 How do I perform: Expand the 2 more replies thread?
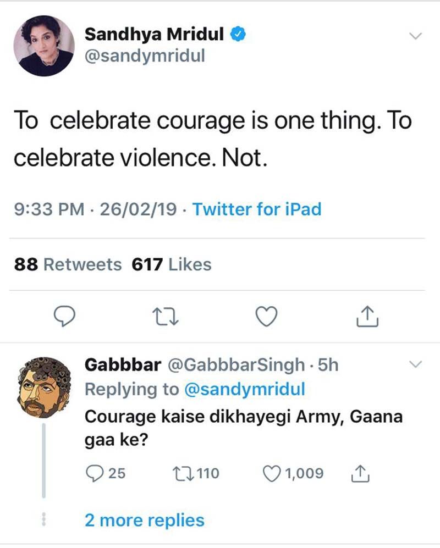144,520
